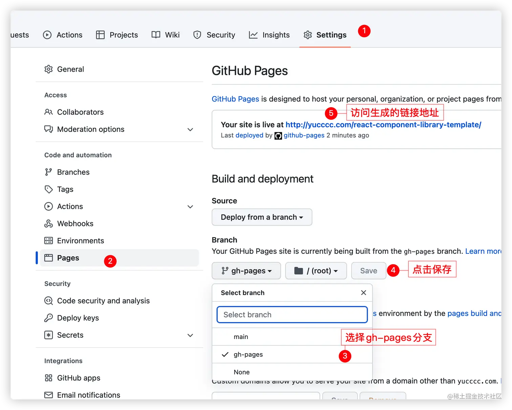Open the Deploy from a branch dropdown
Screen dimensions: 512x410
(x=262, y=217)
